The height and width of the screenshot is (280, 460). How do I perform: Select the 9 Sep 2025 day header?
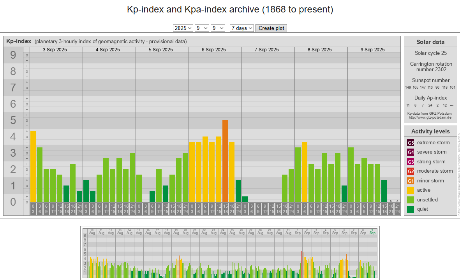[x=372, y=50]
